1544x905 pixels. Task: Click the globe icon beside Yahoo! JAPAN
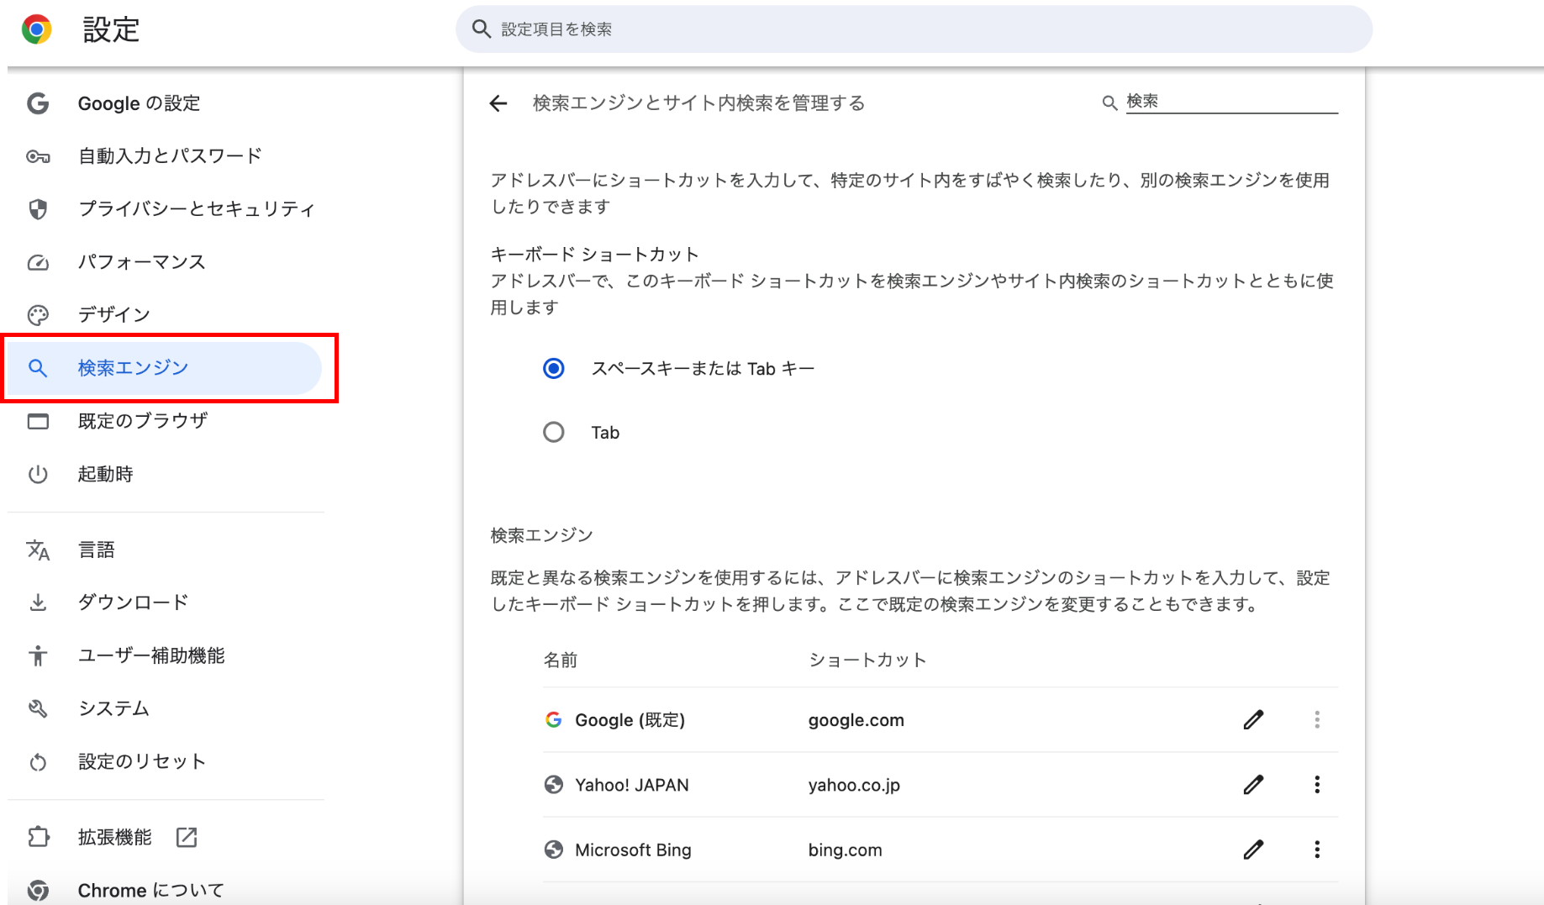pos(554,785)
